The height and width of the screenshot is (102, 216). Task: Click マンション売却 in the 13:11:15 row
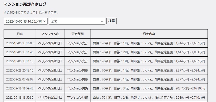click(77, 61)
